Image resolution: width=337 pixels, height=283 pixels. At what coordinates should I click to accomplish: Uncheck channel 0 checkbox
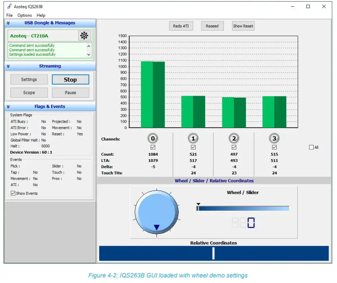(153, 147)
